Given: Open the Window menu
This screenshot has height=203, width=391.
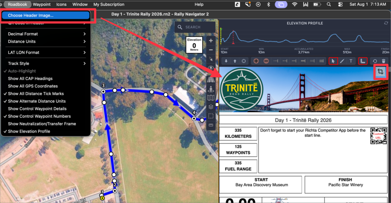Looking at the screenshot, I should [80, 4].
